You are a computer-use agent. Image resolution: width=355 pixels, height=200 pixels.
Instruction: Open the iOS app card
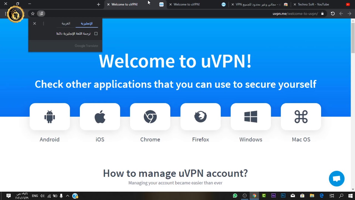pyautogui.click(x=100, y=117)
